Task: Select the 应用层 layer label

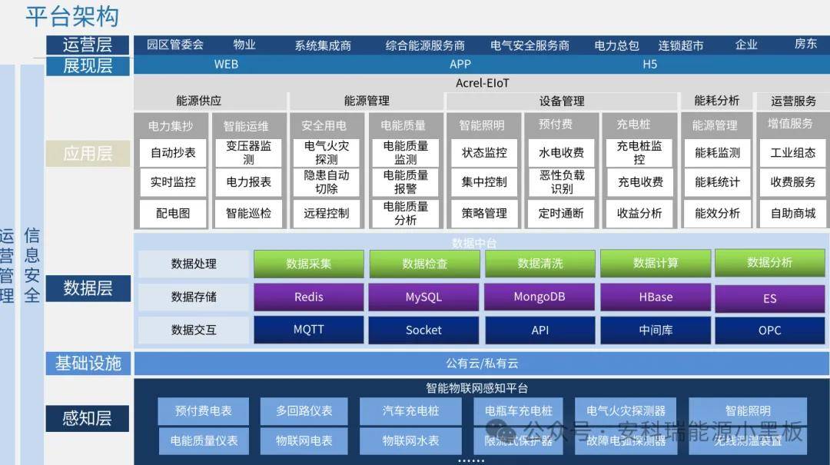Action: (x=88, y=154)
